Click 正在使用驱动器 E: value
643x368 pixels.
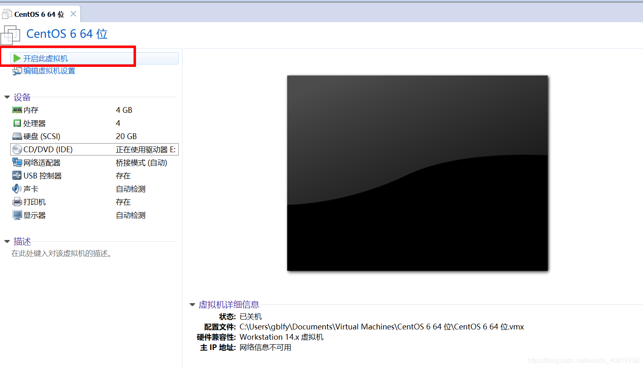point(146,149)
